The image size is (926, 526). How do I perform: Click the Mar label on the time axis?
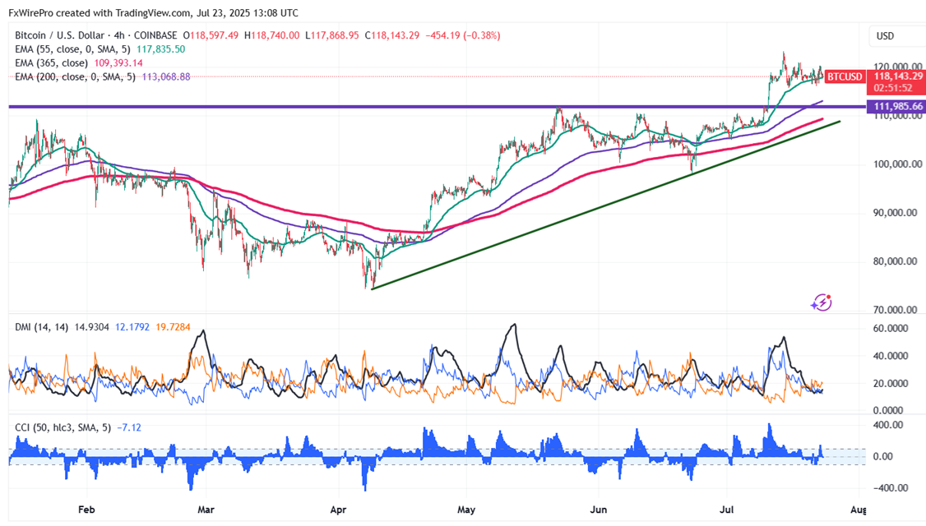pos(206,510)
